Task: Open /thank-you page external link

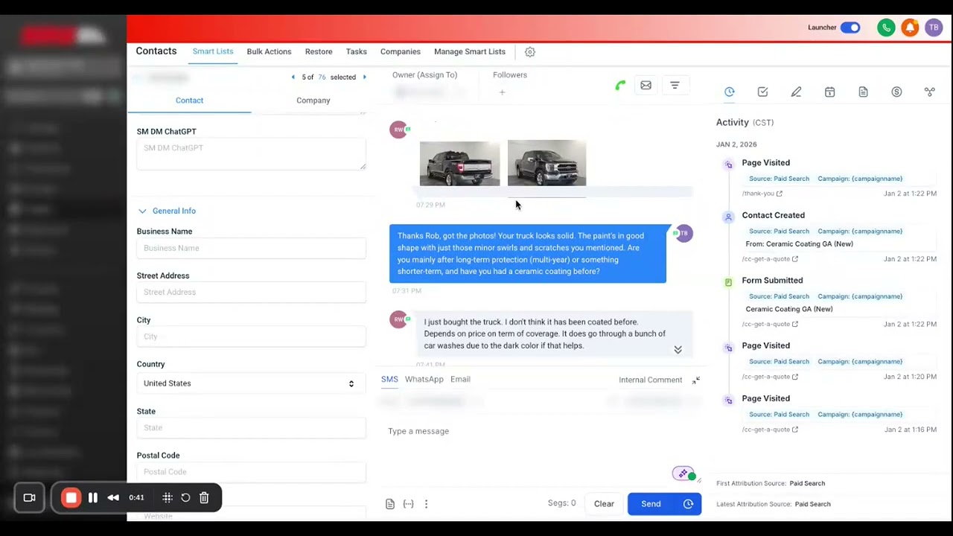Action: (x=780, y=194)
